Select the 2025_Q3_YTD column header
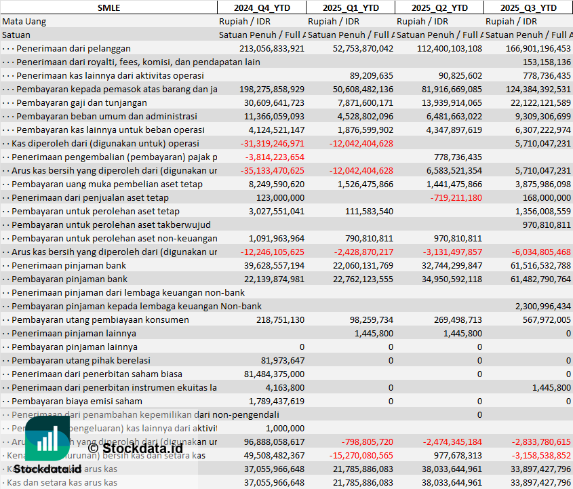Screen dimensions: 573x489 [528, 7]
